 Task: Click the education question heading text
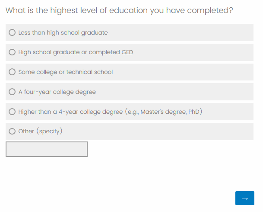point(120,10)
